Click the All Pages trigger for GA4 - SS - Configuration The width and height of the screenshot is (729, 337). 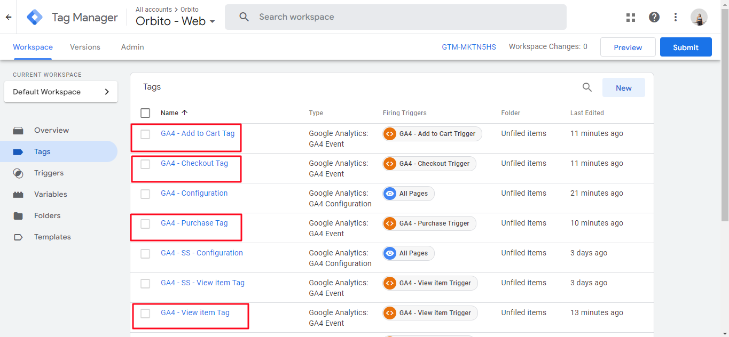409,253
